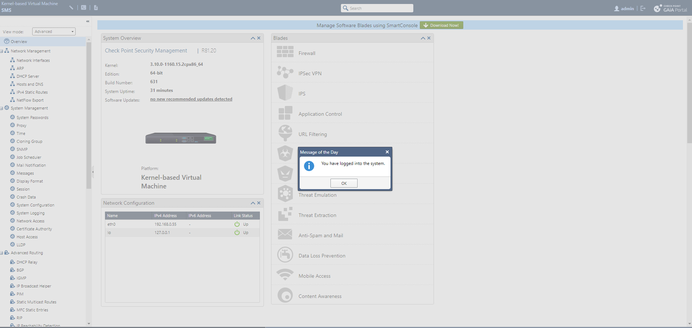This screenshot has width=692, height=328.
Task: Collapse the Network Management tree node
Action: [x=2, y=51]
